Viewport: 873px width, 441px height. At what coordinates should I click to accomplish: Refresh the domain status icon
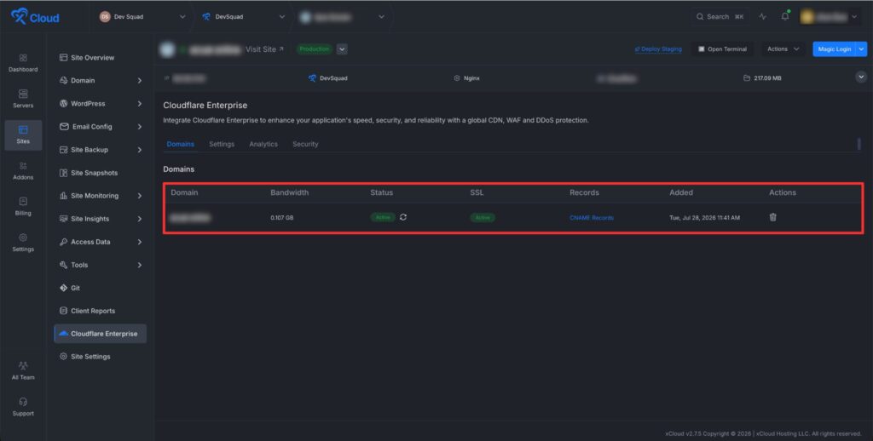point(403,217)
